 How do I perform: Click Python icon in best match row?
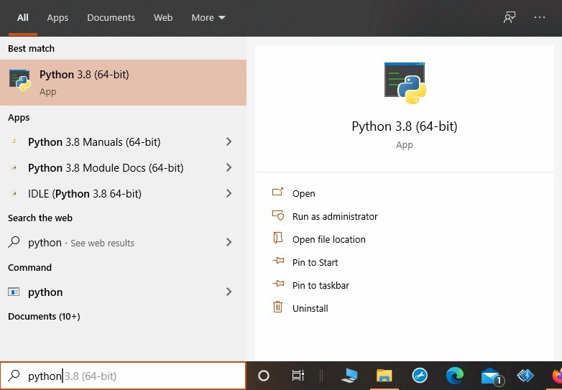[x=20, y=80]
